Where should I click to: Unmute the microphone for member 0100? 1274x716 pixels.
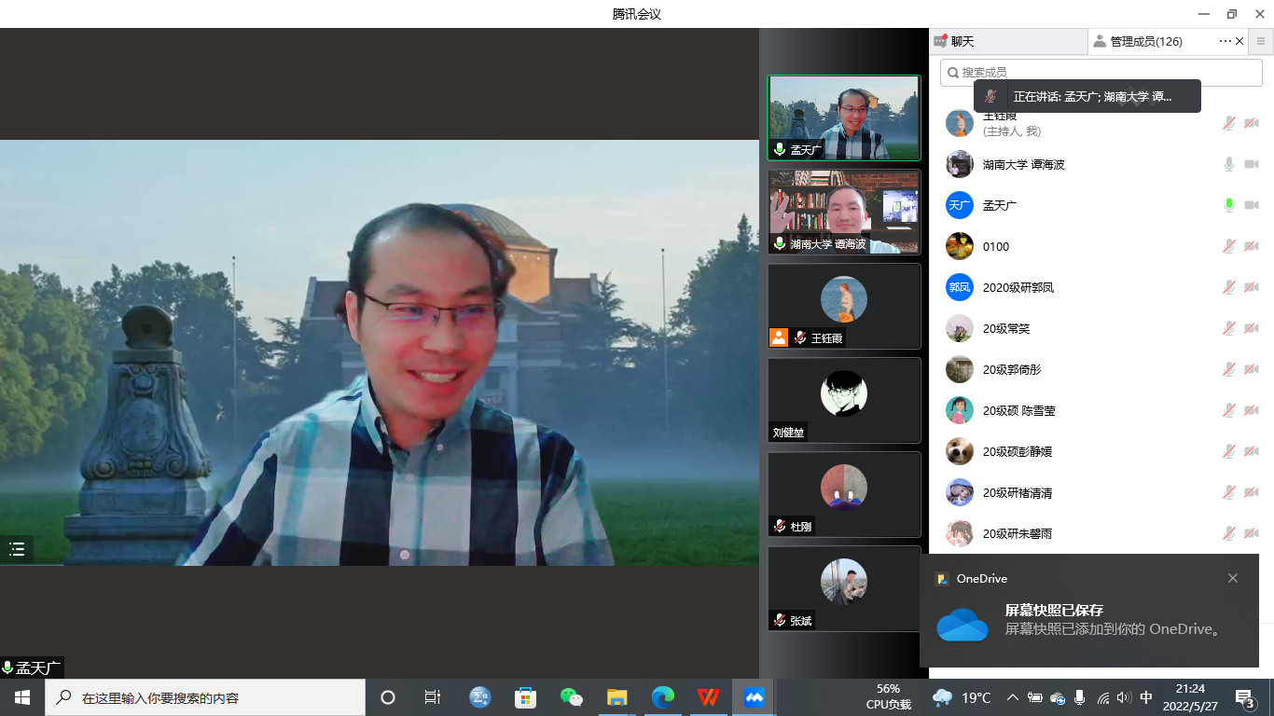coord(1229,246)
